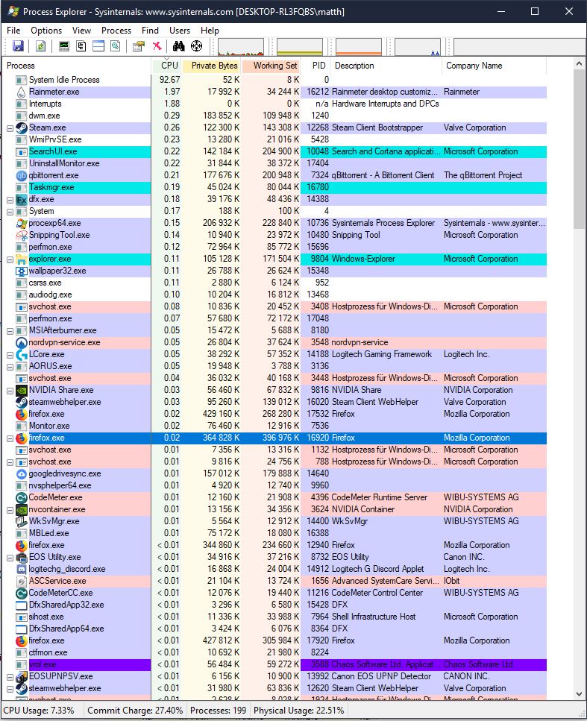Viewport: 587px width, 721px height.
Task: Click the dfx.exe Fx icon
Action: pyautogui.click(x=21, y=200)
